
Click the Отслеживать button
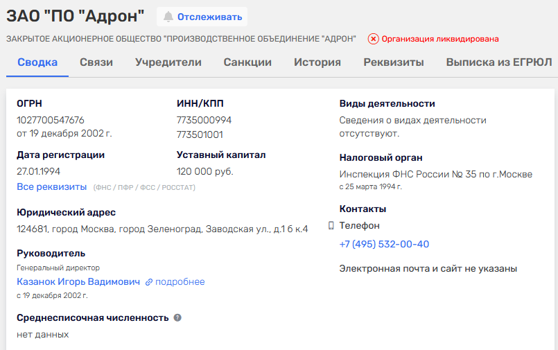202,17
